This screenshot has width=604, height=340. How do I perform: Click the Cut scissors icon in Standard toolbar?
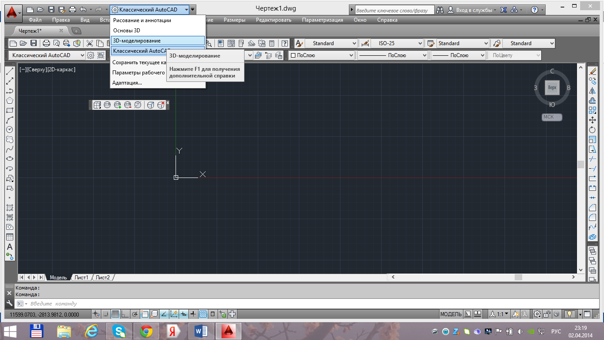pos(90,43)
